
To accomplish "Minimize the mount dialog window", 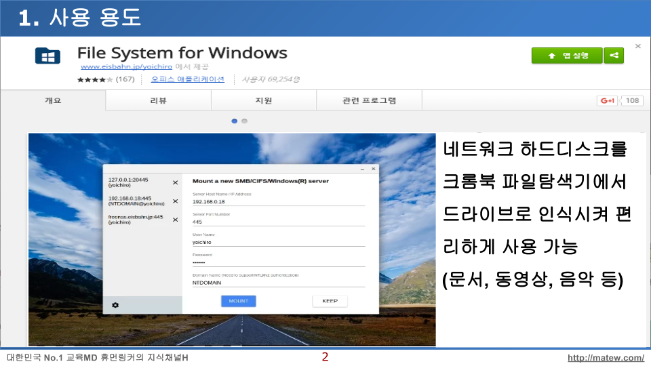I will (362, 169).
